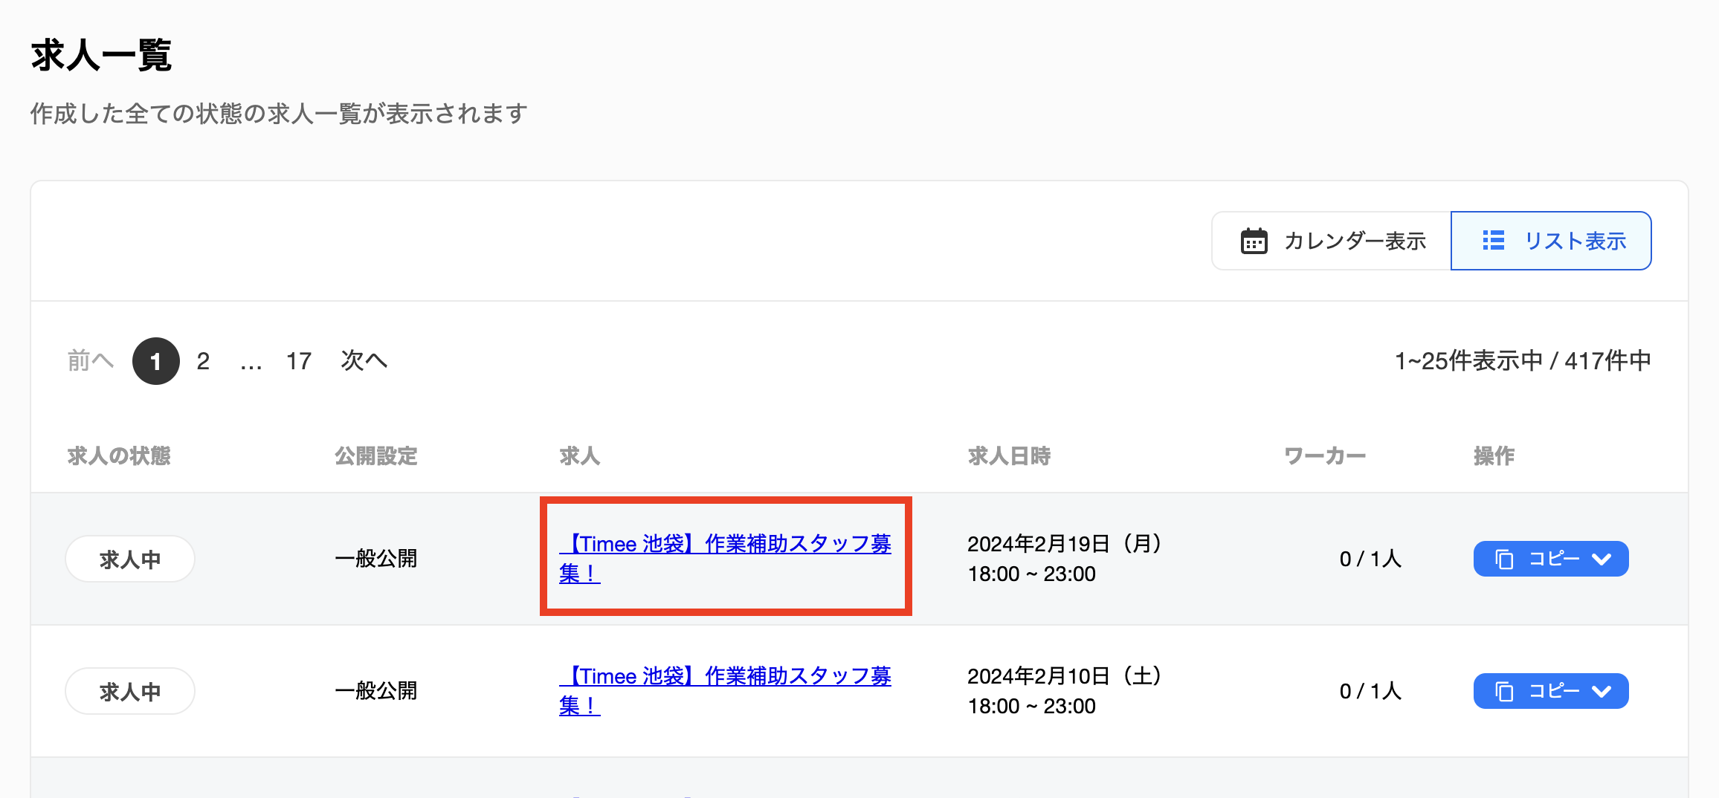Click the copy icon in the 2月19日 row
This screenshot has height=798, width=1719.
1504,559
